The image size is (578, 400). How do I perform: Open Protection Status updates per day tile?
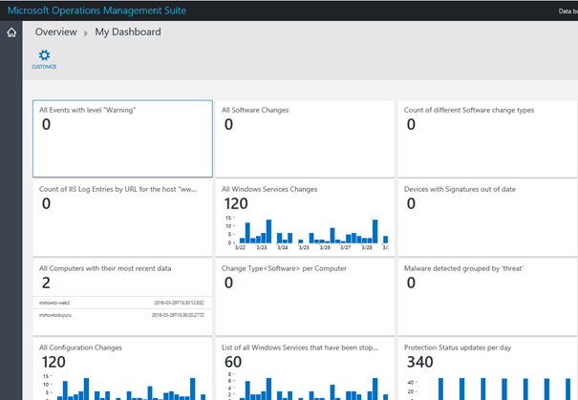tap(487, 368)
